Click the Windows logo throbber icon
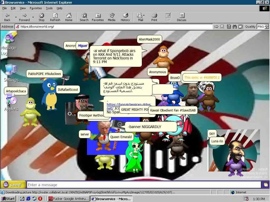The height and width of the screenshot is (202, 270). pyautogui.click(x=264, y=8)
